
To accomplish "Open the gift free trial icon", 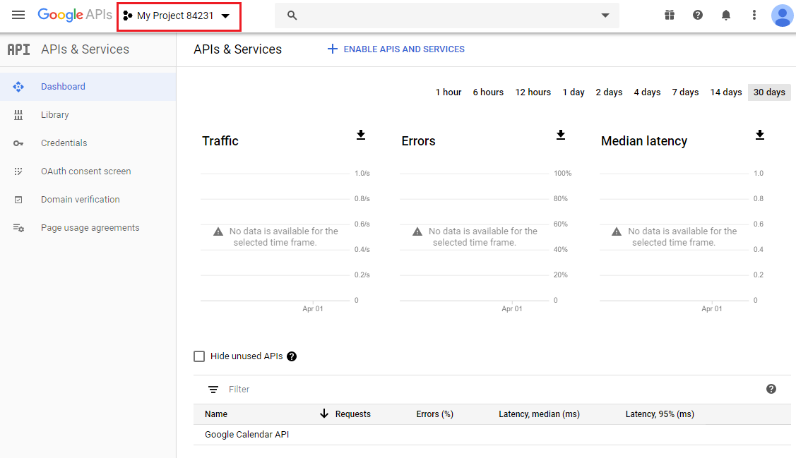I will [670, 16].
